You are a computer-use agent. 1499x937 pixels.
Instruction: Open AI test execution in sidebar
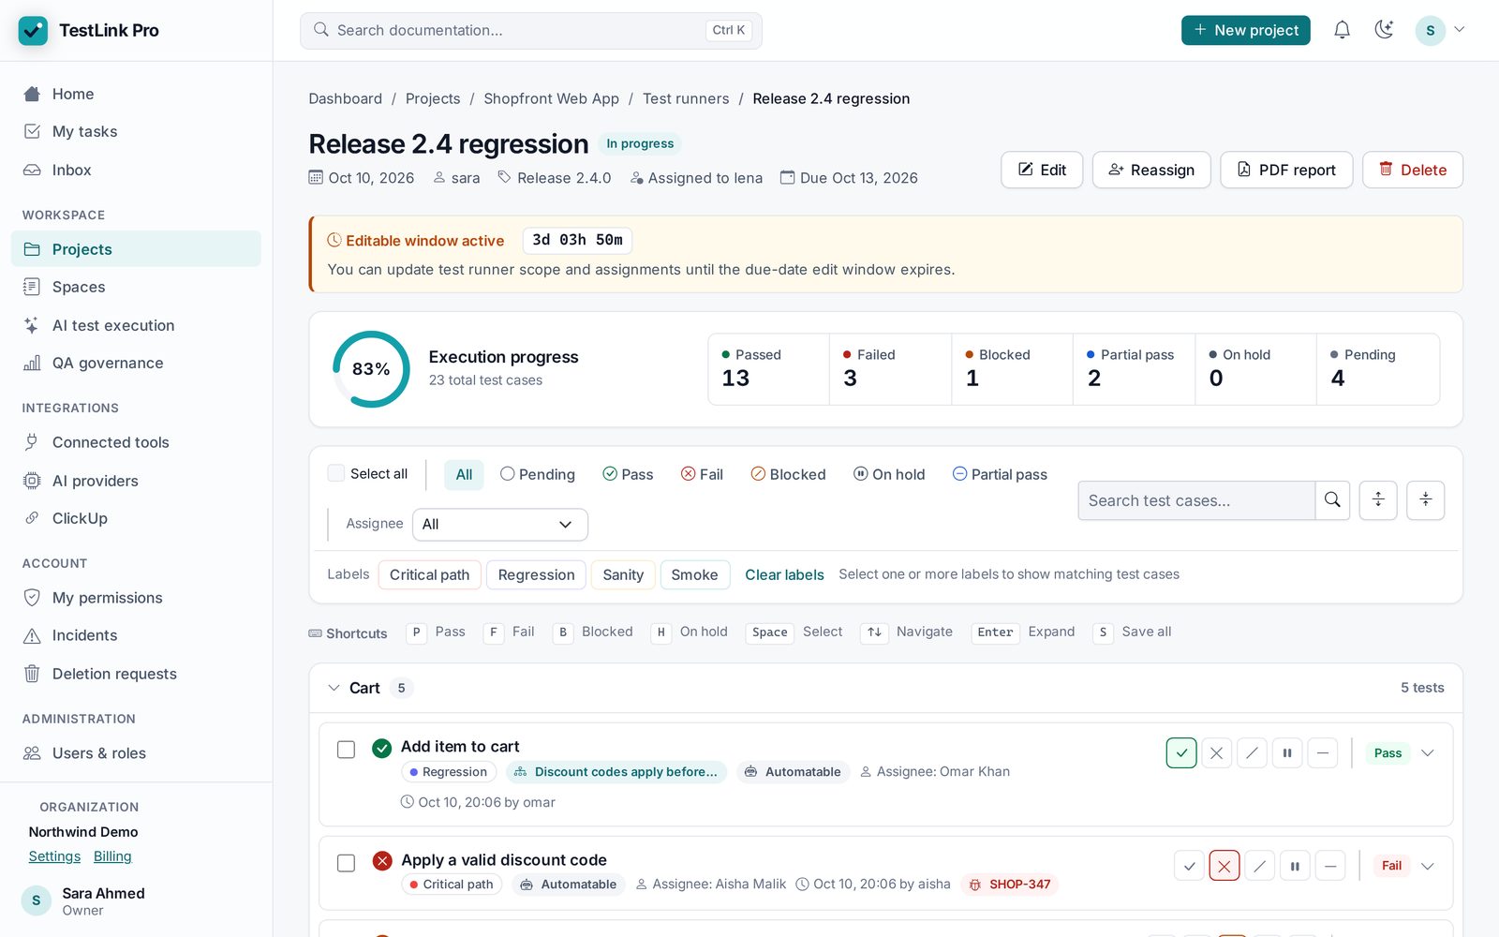(136, 325)
